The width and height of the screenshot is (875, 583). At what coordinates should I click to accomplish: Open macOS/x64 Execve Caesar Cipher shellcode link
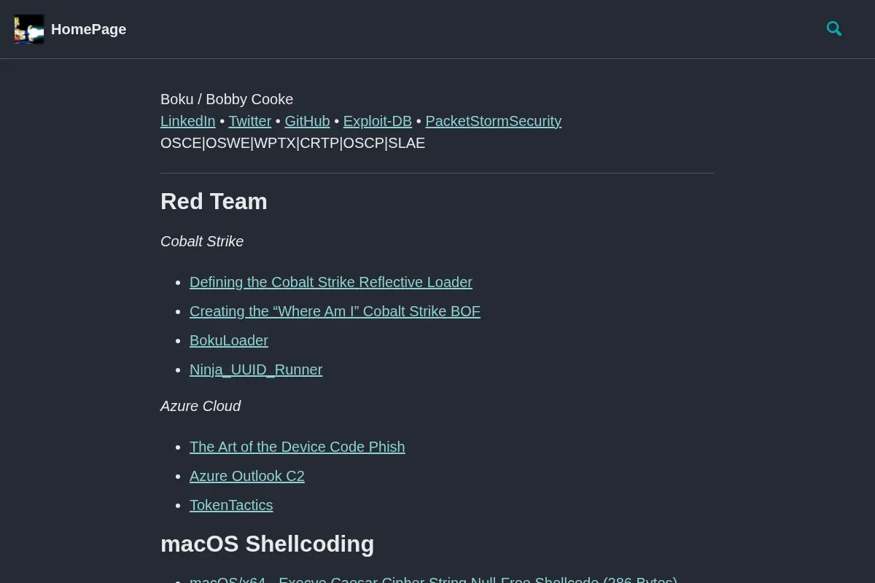click(x=433, y=579)
